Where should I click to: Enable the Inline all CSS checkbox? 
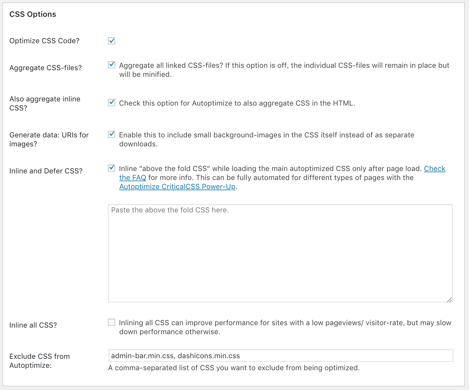point(112,322)
